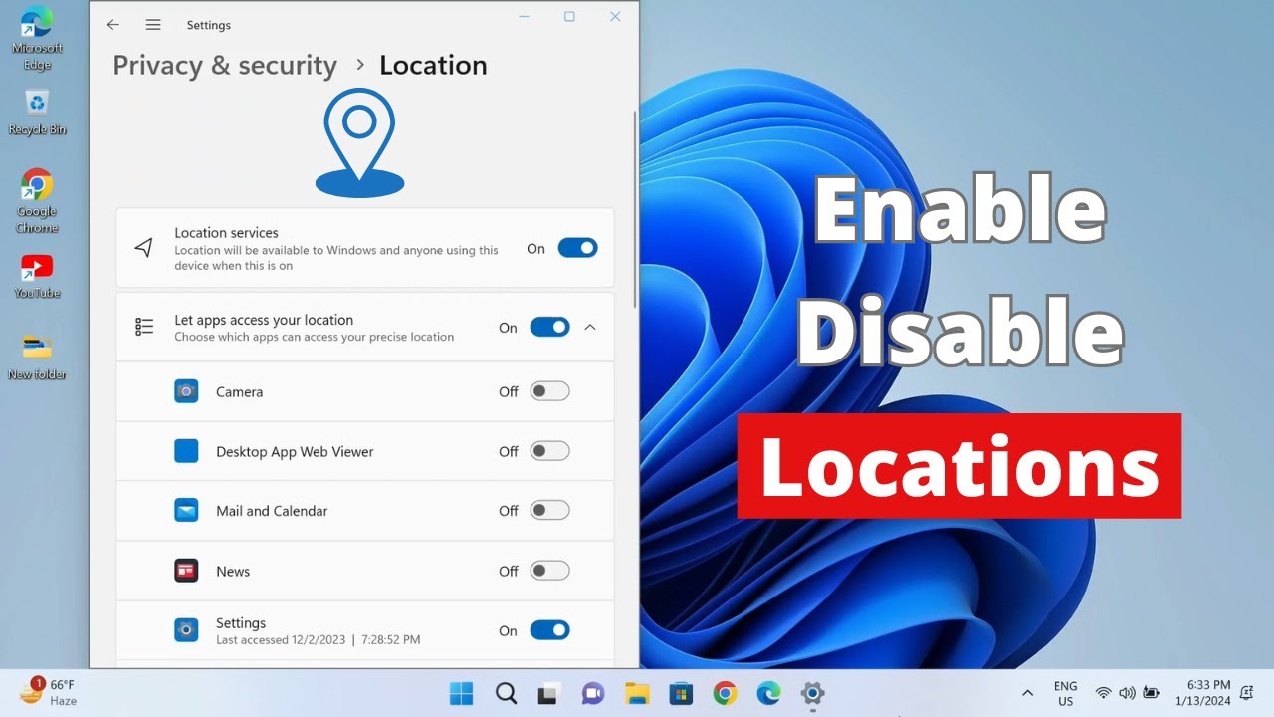Enable location for Mail and Calendar

point(549,510)
